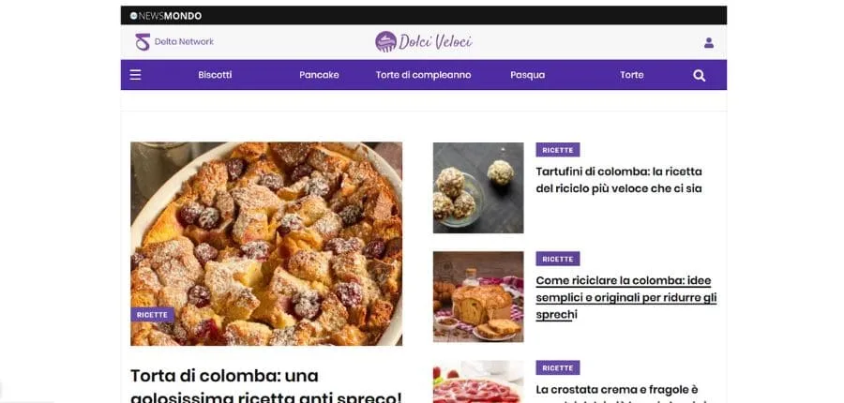Screen dimensions: 844x403
Task: Open Tartufini di colomba article link
Action: (619, 180)
